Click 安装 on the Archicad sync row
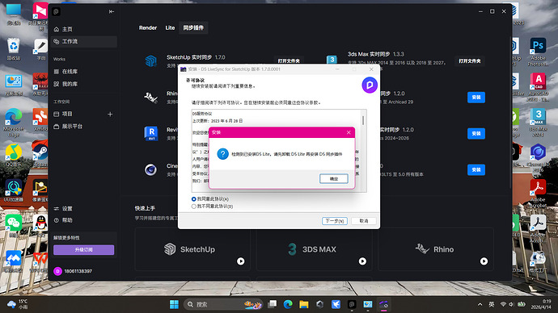The width and height of the screenshot is (558, 313). (x=476, y=98)
